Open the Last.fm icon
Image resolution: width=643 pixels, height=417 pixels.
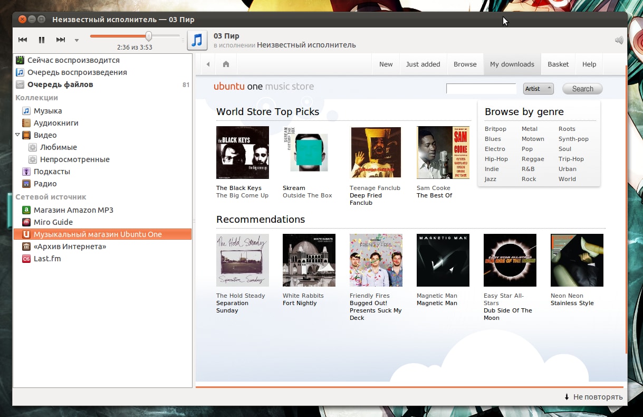pyautogui.click(x=26, y=259)
